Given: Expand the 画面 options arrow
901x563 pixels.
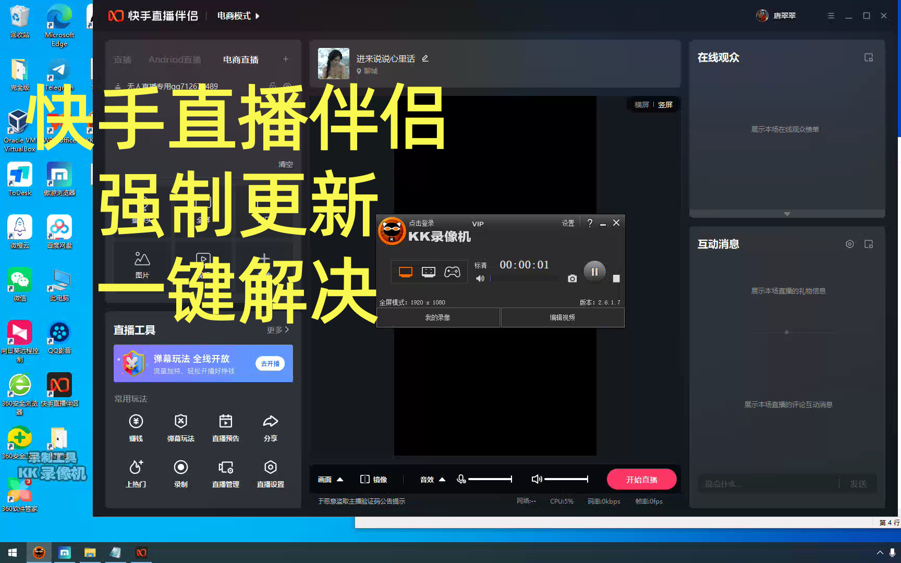Looking at the screenshot, I should [340, 480].
